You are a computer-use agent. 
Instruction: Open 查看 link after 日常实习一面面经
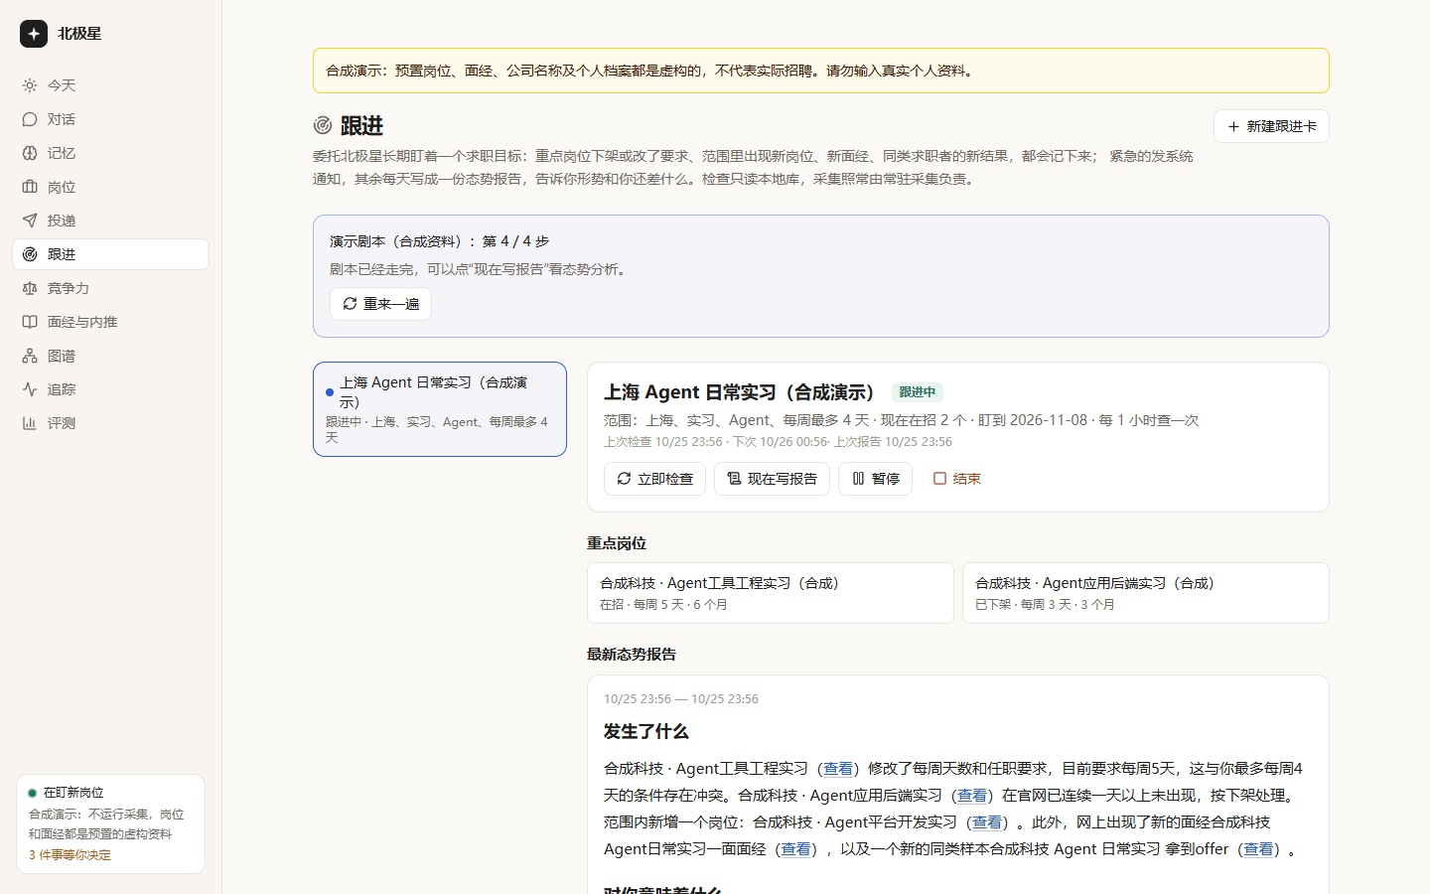pos(796,849)
